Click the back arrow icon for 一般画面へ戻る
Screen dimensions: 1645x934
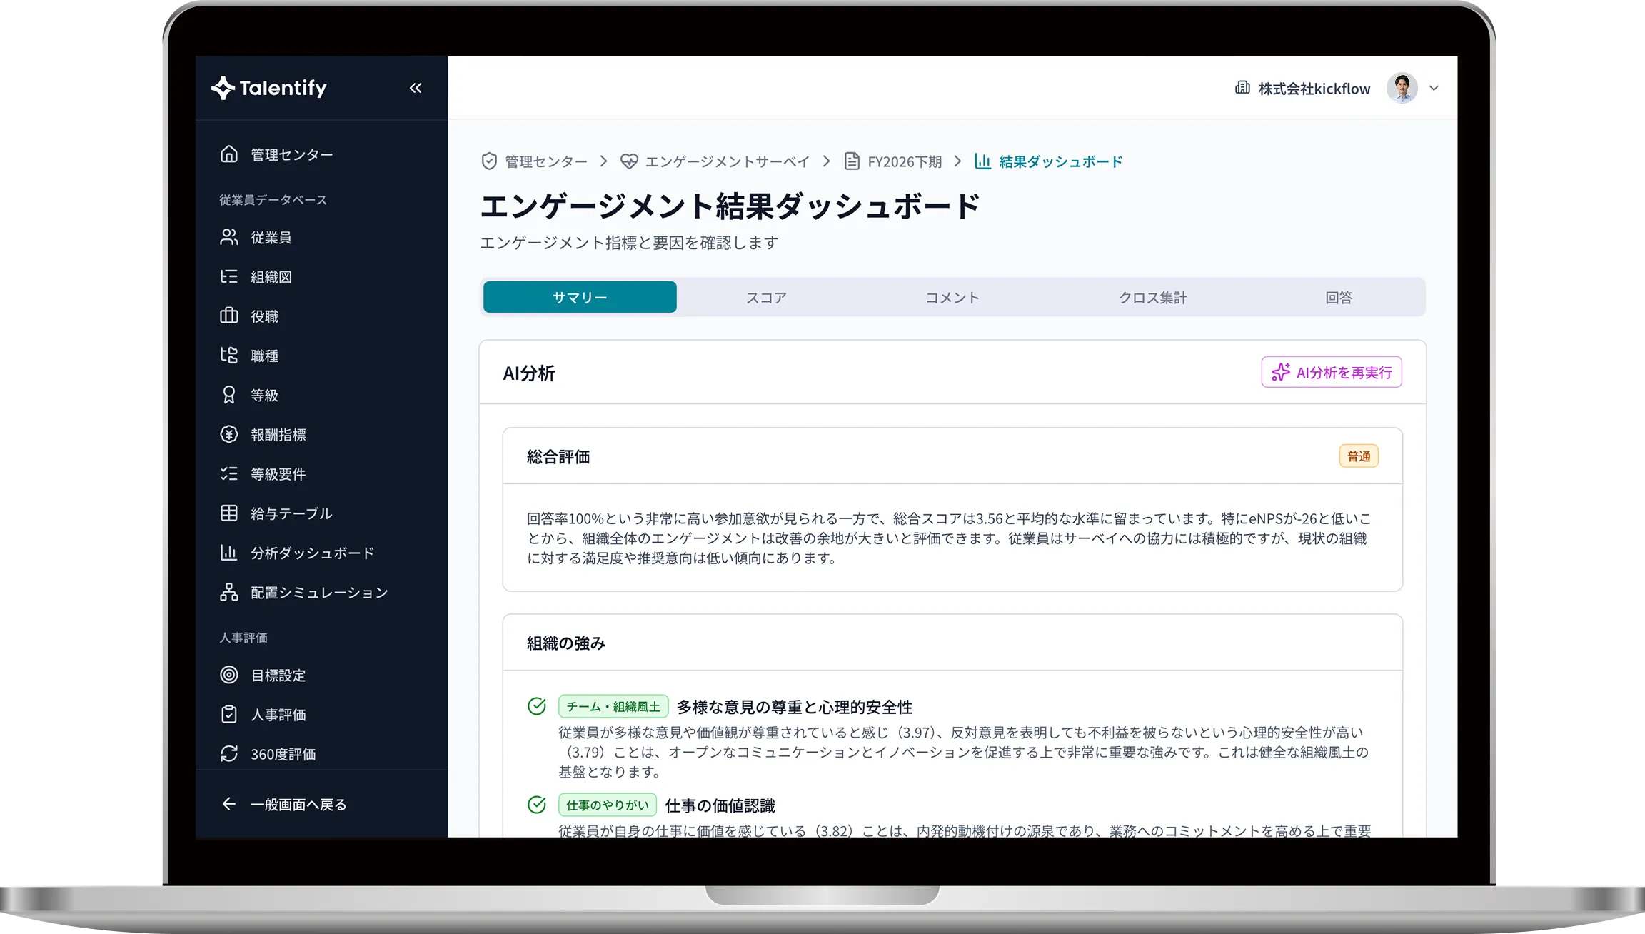pos(229,804)
